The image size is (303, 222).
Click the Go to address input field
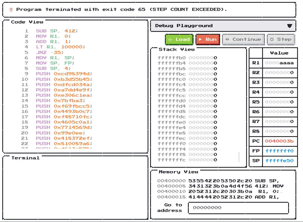(x=239, y=208)
